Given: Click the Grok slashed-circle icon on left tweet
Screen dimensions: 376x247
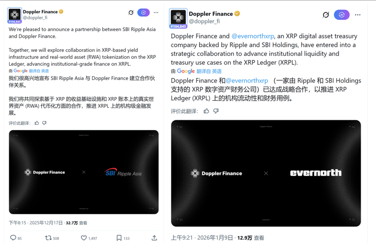Looking at the screenshot, I should coord(131,12).
